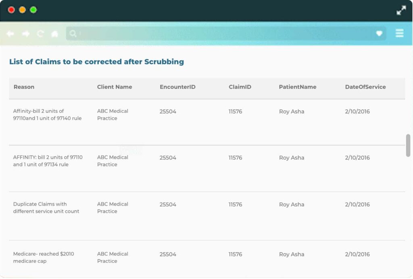
Task: Select the Medicare $2010 cap reason row
Action: tap(44, 258)
